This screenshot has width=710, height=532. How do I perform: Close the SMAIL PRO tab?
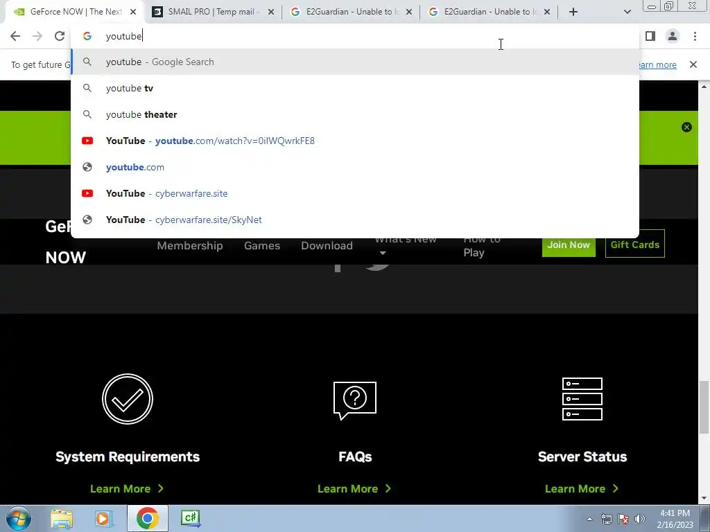[x=271, y=12]
